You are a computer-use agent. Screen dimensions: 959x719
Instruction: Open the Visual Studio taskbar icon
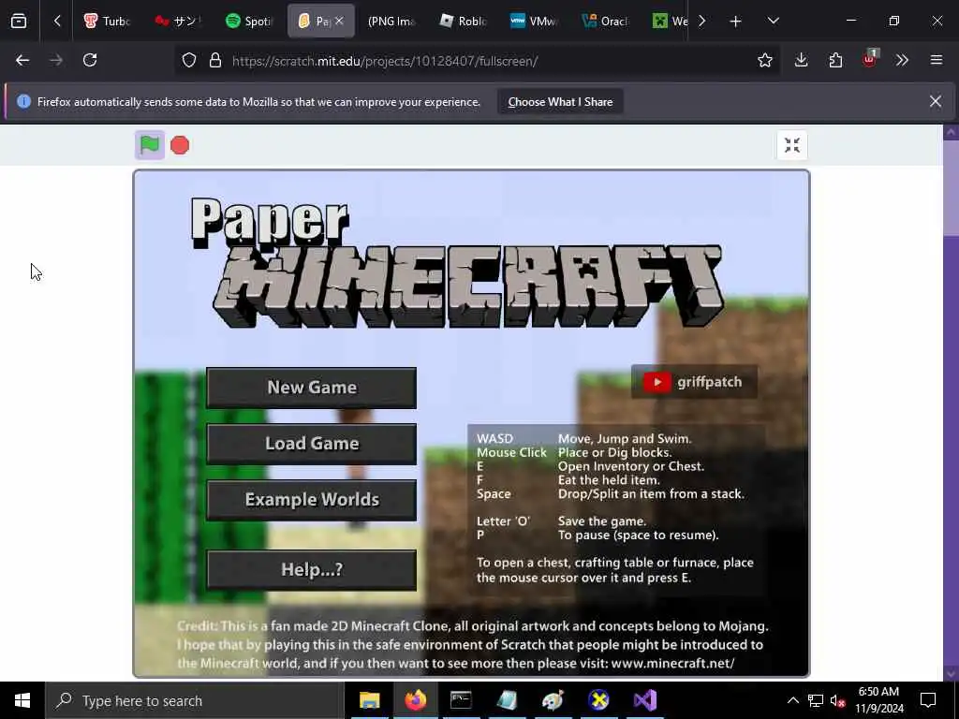coord(644,700)
